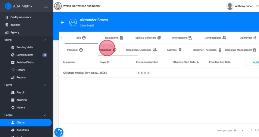Go back with the left arrow

tap(62, 23)
